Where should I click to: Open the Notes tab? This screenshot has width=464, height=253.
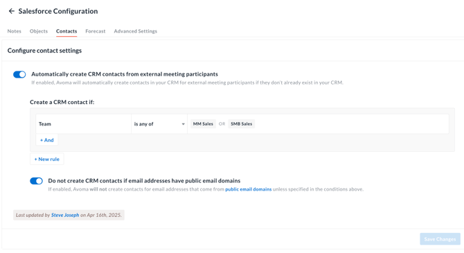coord(15,31)
